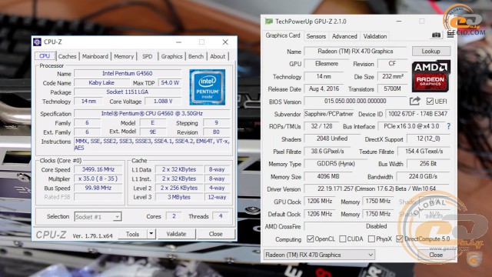Screen dimensions: 492x277
Task: Click the Core Voltage value 1.088 V
Action: click(163, 101)
